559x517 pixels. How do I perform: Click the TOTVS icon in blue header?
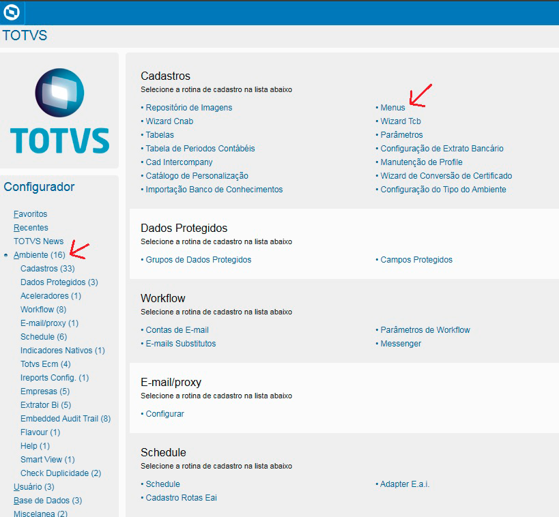12,13
